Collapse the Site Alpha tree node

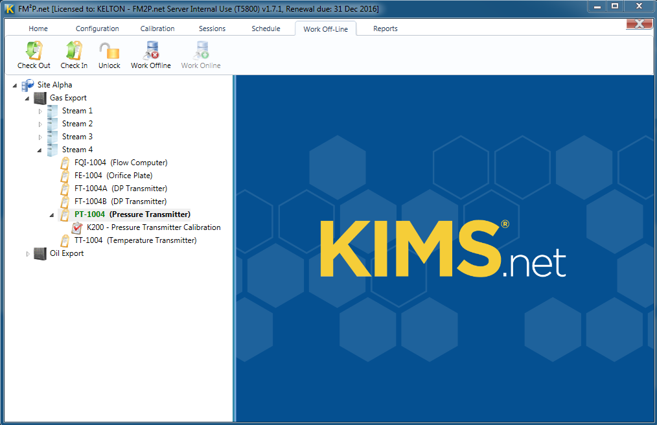coord(15,86)
